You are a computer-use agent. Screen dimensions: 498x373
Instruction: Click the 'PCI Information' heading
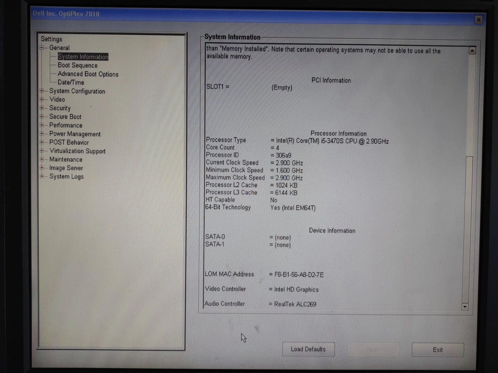pyautogui.click(x=331, y=80)
